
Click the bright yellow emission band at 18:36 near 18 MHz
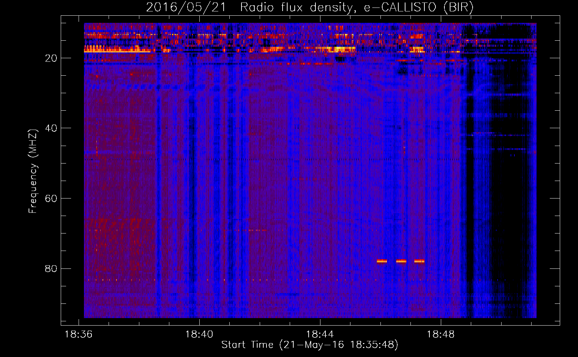click(117, 50)
